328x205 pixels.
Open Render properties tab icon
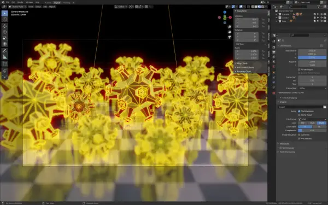point(274,47)
